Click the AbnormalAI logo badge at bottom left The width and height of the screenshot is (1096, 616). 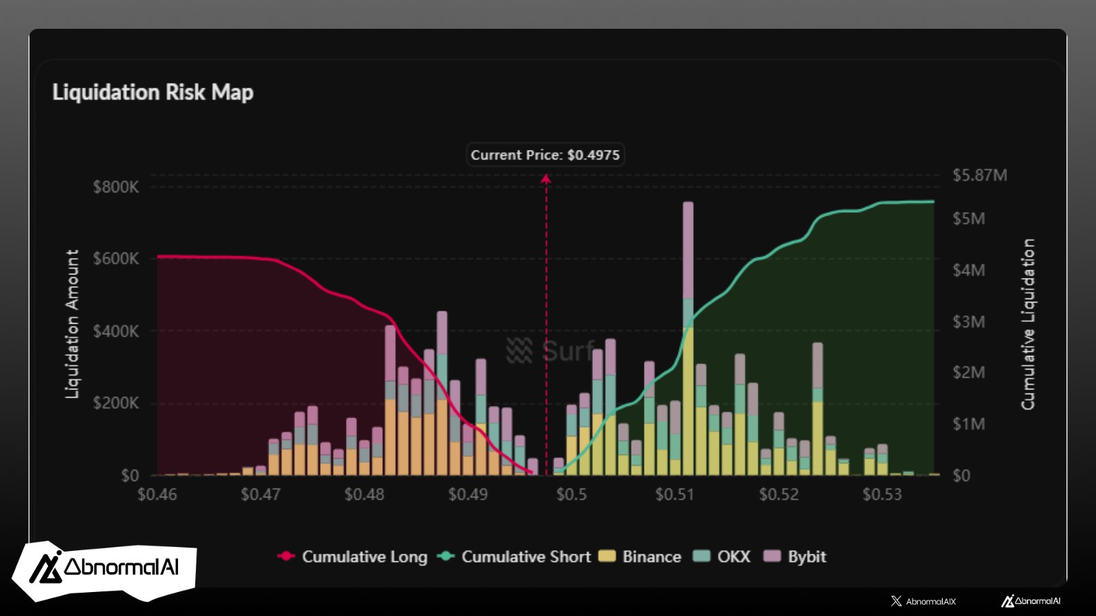(104, 569)
